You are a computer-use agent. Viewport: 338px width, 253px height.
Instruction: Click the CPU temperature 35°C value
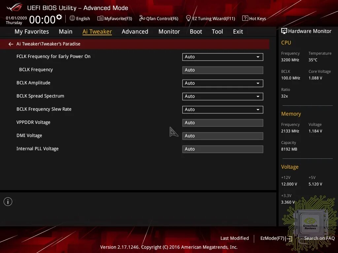(313, 60)
